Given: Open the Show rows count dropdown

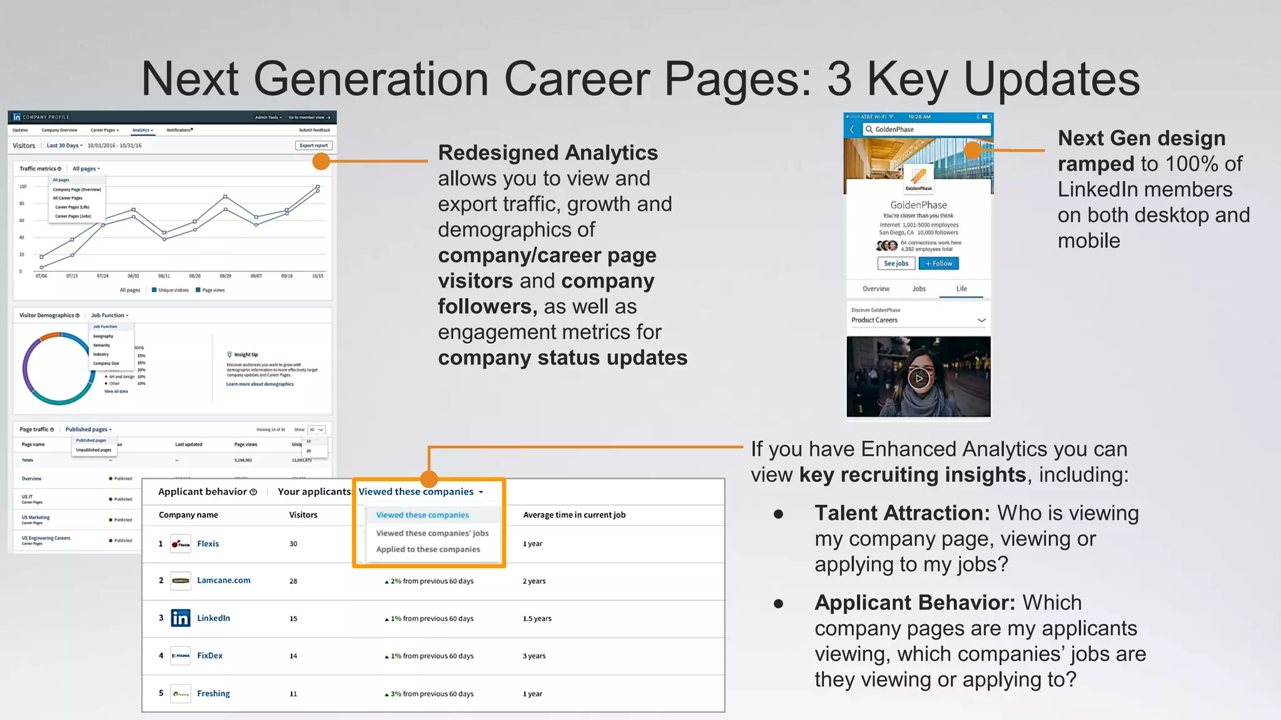Looking at the screenshot, I should [x=316, y=429].
